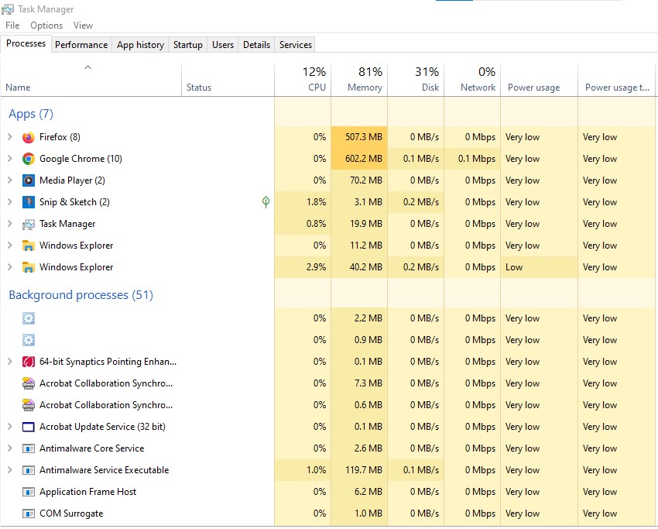Click the Firefox app icon
This screenshot has height=529, width=658.
pos(28,137)
